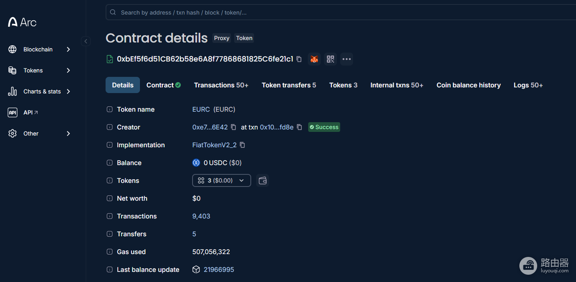The image size is (576, 282).
Task: Click the Proxy tag
Action: 222,38
